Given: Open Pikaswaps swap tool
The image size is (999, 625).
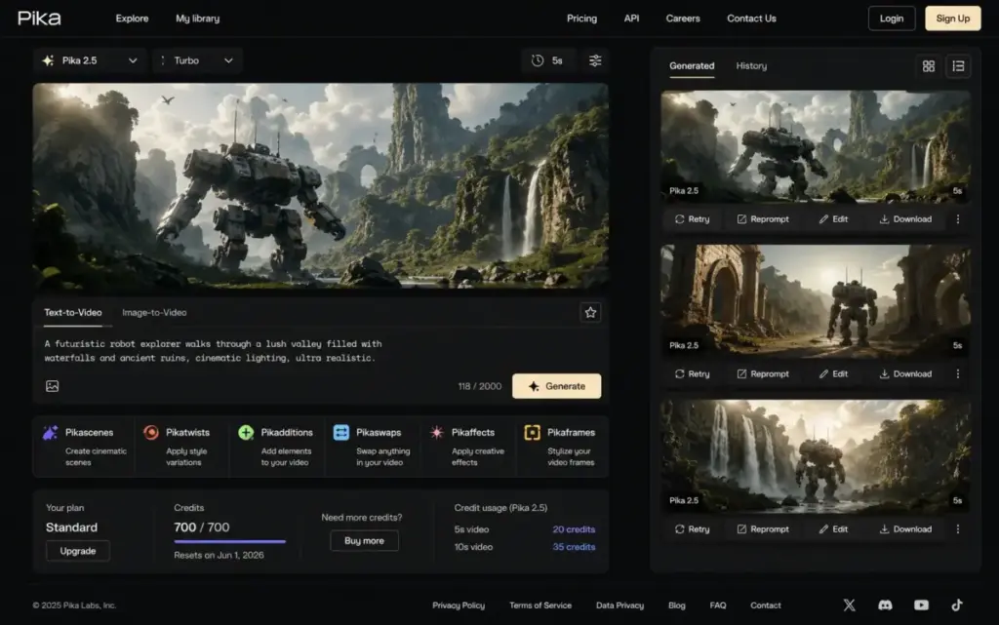Looking at the screenshot, I should pos(372,447).
